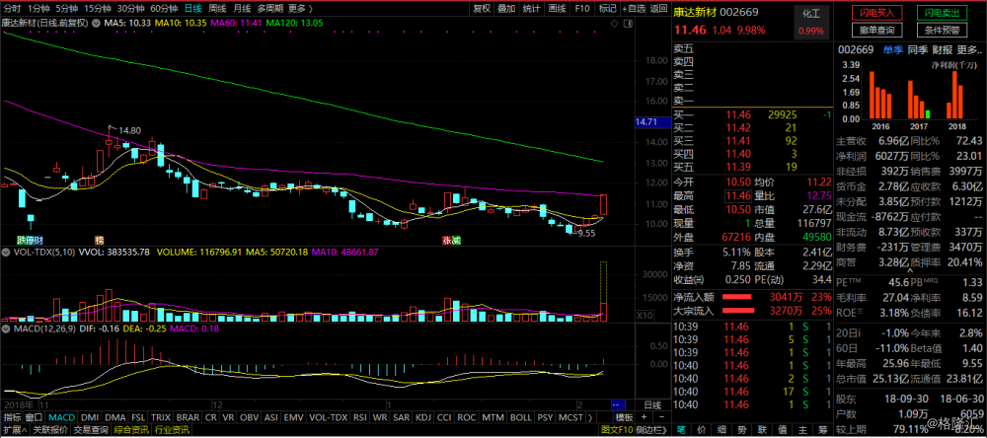The height and width of the screenshot is (438, 987).
Task: Click the blue '--' box on the timeline
Action: click(617, 404)
